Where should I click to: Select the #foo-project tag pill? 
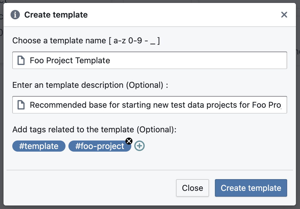100,146
